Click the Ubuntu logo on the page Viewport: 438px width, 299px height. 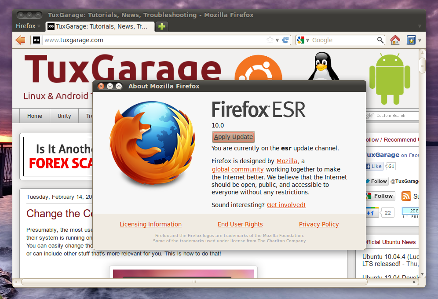(259, 68)
